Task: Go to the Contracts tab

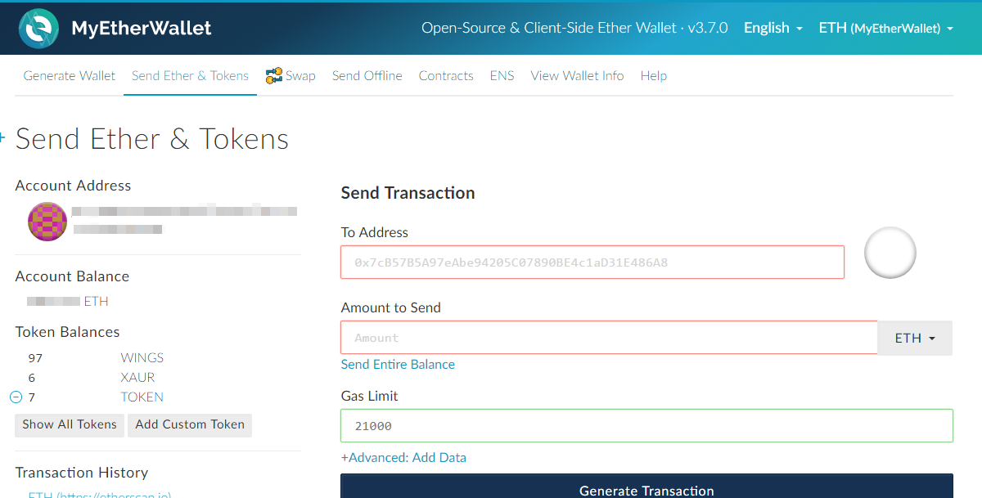Action: (446, 76)
